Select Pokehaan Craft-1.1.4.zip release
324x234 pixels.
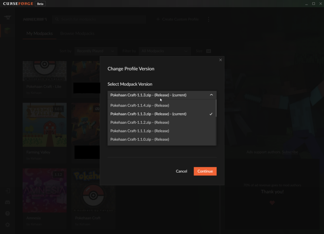point(161,105)
